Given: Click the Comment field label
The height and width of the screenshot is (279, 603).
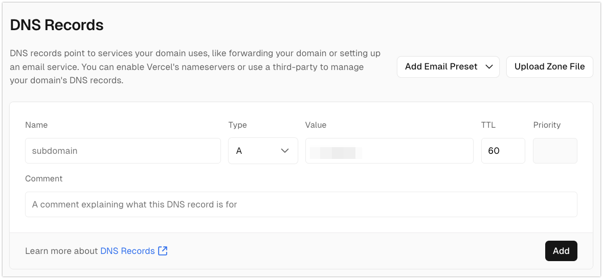Looking at the screenshot, I should pos(43,178).
